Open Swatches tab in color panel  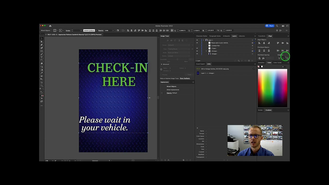coord(261,63)
